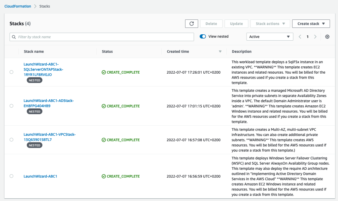Click the magnifier icon in the filter field
Image resolution: width=338 pixels, height=201 pixels.
13,37
